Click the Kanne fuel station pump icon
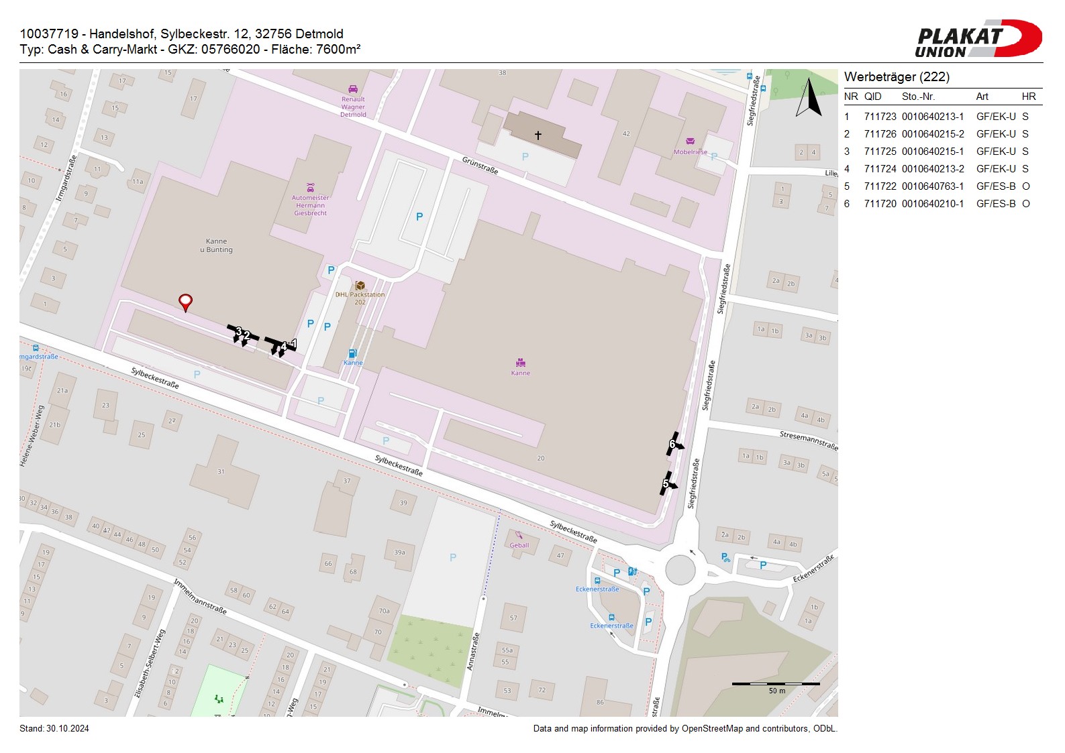Image resolution: width=1065 pixels, height=753 pixels. [352, 353]
